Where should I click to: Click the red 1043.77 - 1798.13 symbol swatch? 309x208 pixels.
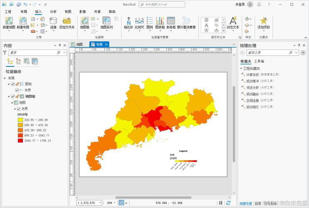[20, 141]
